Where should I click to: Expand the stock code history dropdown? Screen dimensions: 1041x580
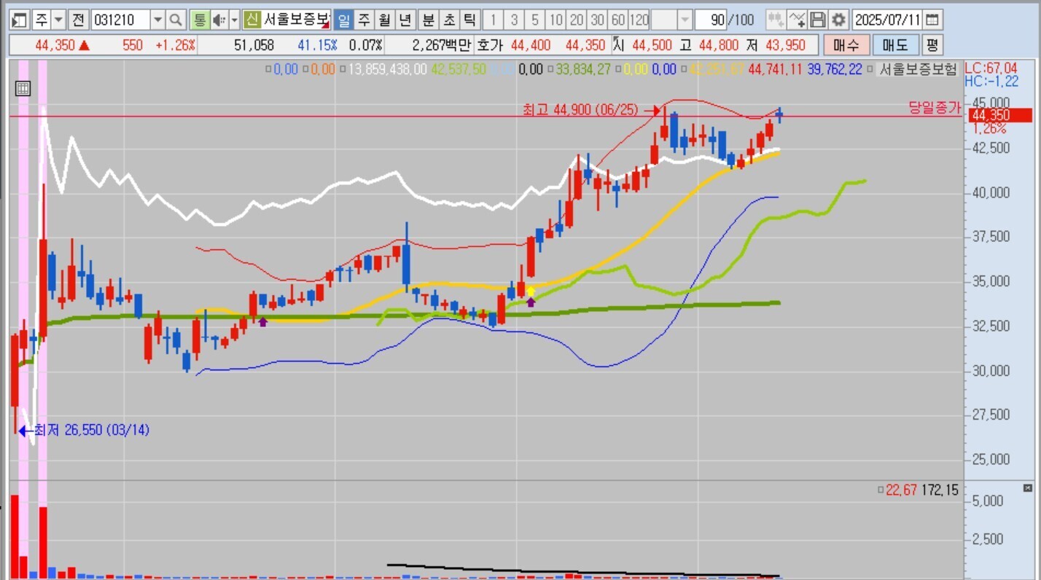click(x=157, y=20)
